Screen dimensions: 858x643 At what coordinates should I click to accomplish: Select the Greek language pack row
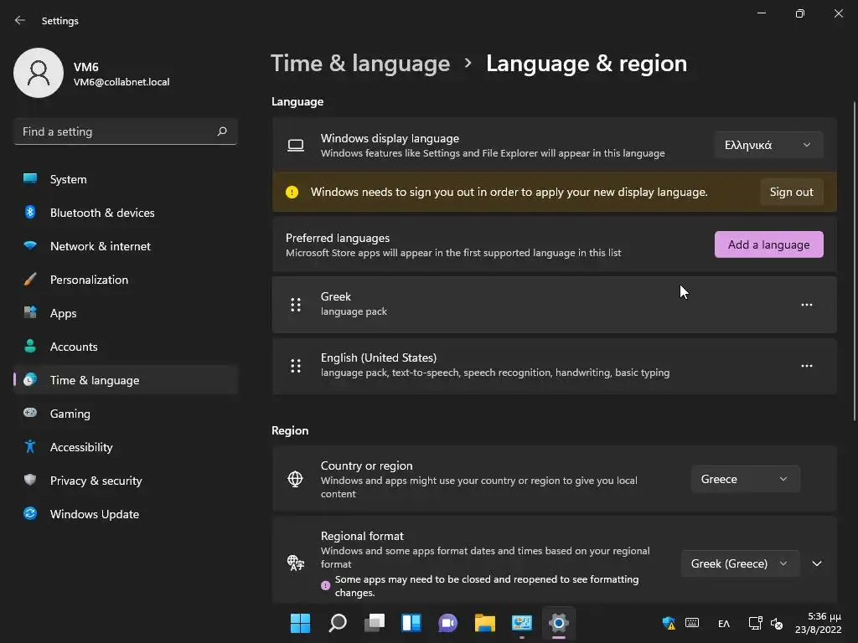(555, 305)
